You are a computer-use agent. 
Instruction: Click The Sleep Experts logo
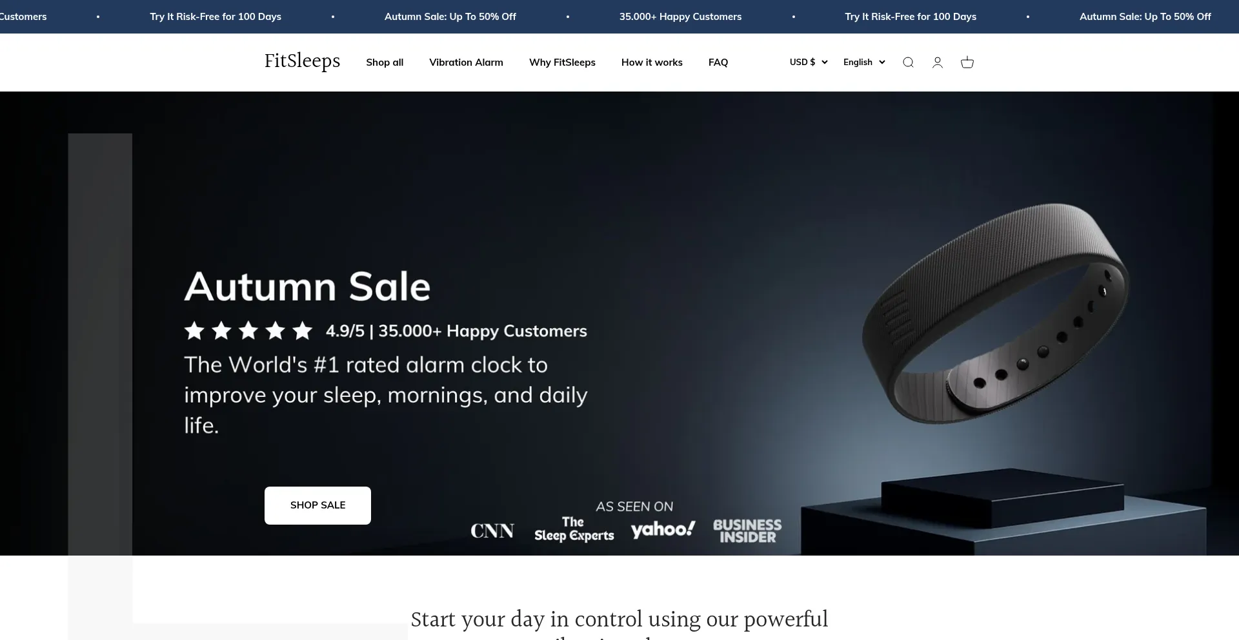tap(574, 529)
